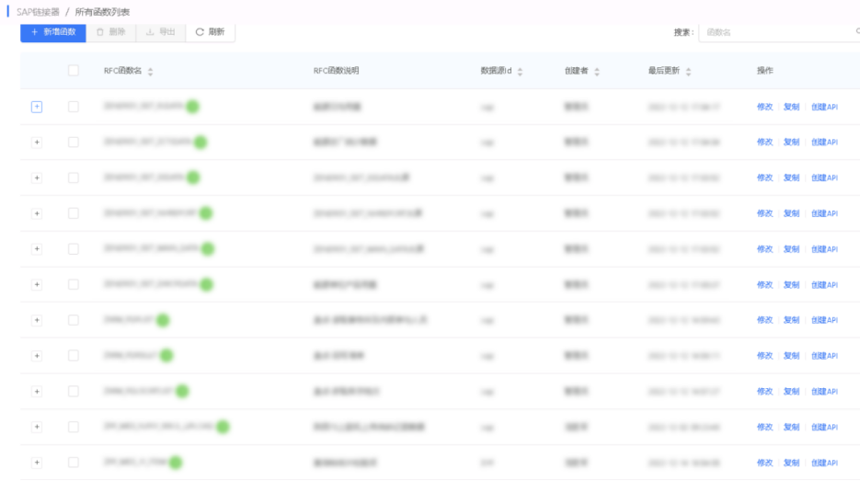The height and width of the screenshot is (481, 860).
Task: Check the first row's checkbox
Action: pos(74,107)
